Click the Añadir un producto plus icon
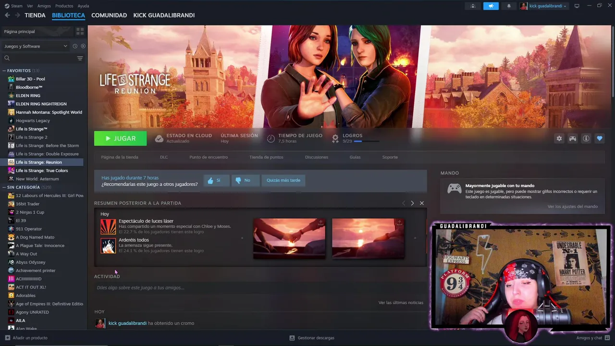 pyautogui.click(x=7, y=338)
